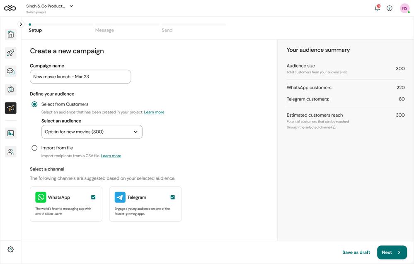Uncheck the Telegram channel checkbox

tap(173, 197)
